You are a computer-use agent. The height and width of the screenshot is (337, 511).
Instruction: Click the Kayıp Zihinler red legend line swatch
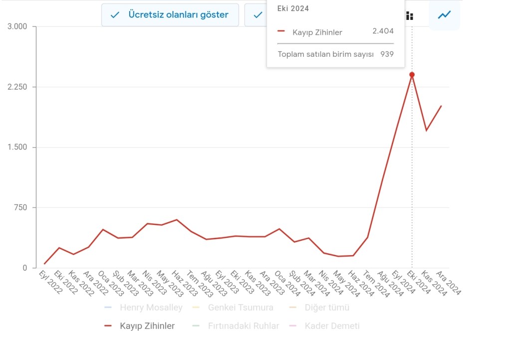click(x=108, y=326)
